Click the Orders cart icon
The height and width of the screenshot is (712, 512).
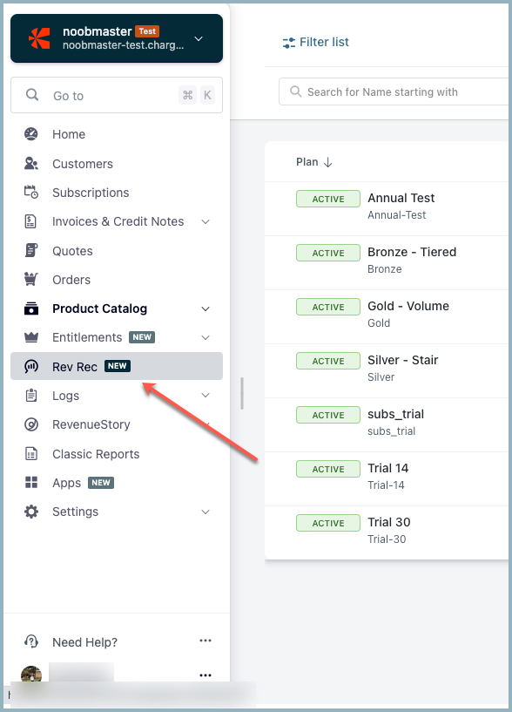pyautogui.click(x=30, y=279)
